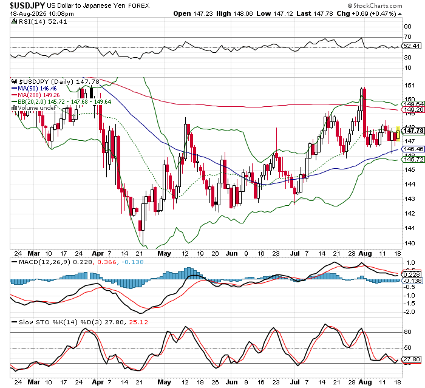Open the StockCharts.com watermark link
This screenshot has width=425, height=388.
[x=396, y=5]
